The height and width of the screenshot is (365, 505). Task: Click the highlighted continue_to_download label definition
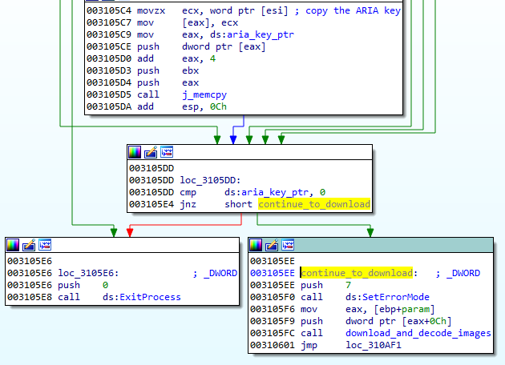click(357, 273)
